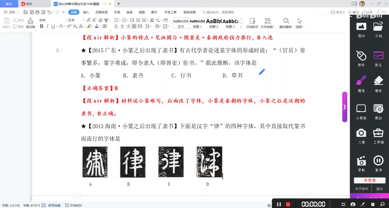Click the 人像 camera portrait icon

[x=361, y=136]
